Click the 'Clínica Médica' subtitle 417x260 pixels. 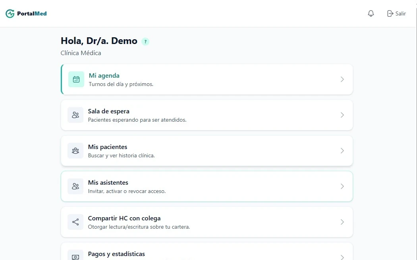[x=81, y=53]
